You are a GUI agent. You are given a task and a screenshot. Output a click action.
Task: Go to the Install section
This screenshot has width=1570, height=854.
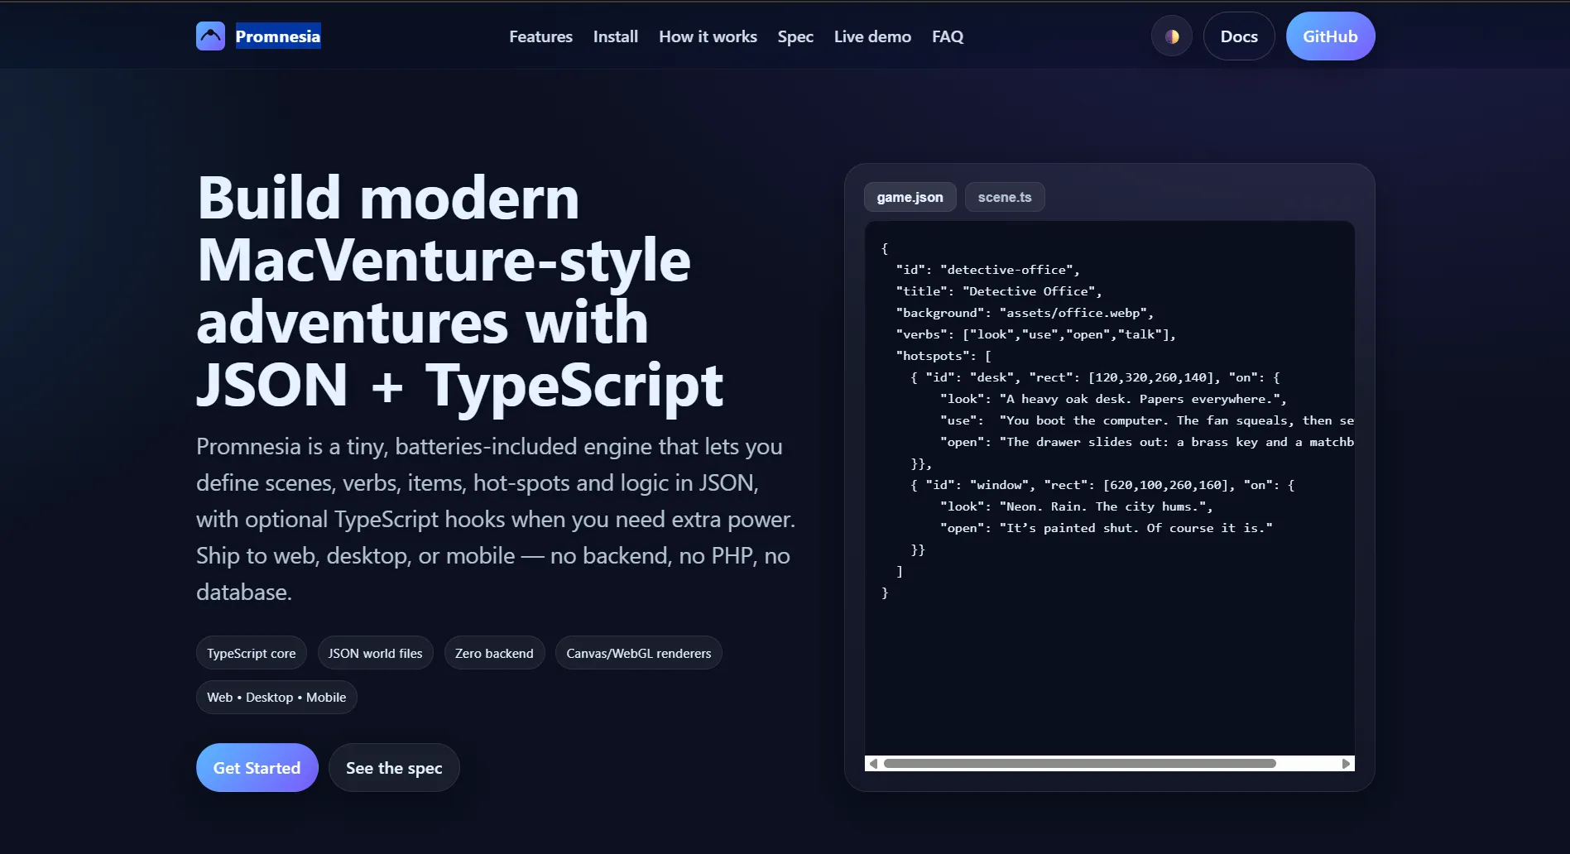[615, 36]
